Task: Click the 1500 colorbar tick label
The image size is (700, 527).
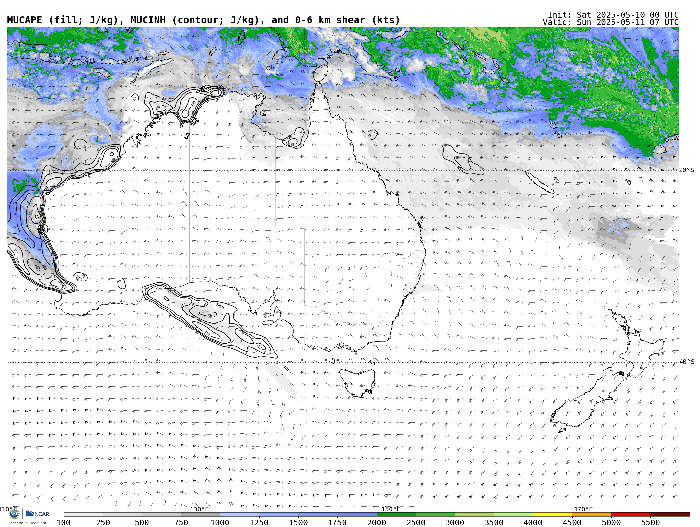Action: pyautogui.click(x=298, y=522)
